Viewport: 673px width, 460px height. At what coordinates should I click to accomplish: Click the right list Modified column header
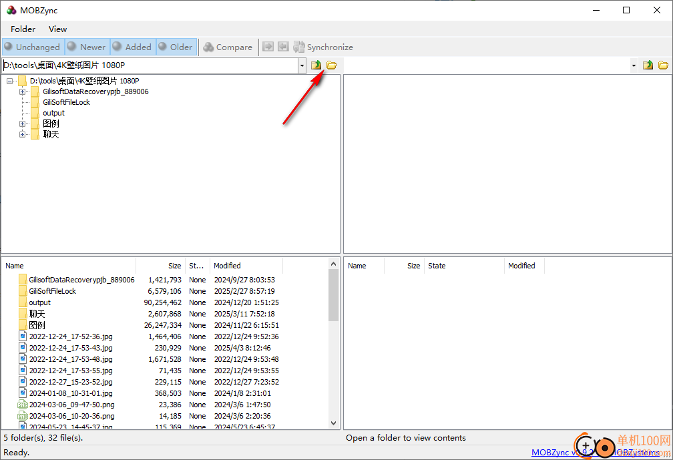coord(525,266)
